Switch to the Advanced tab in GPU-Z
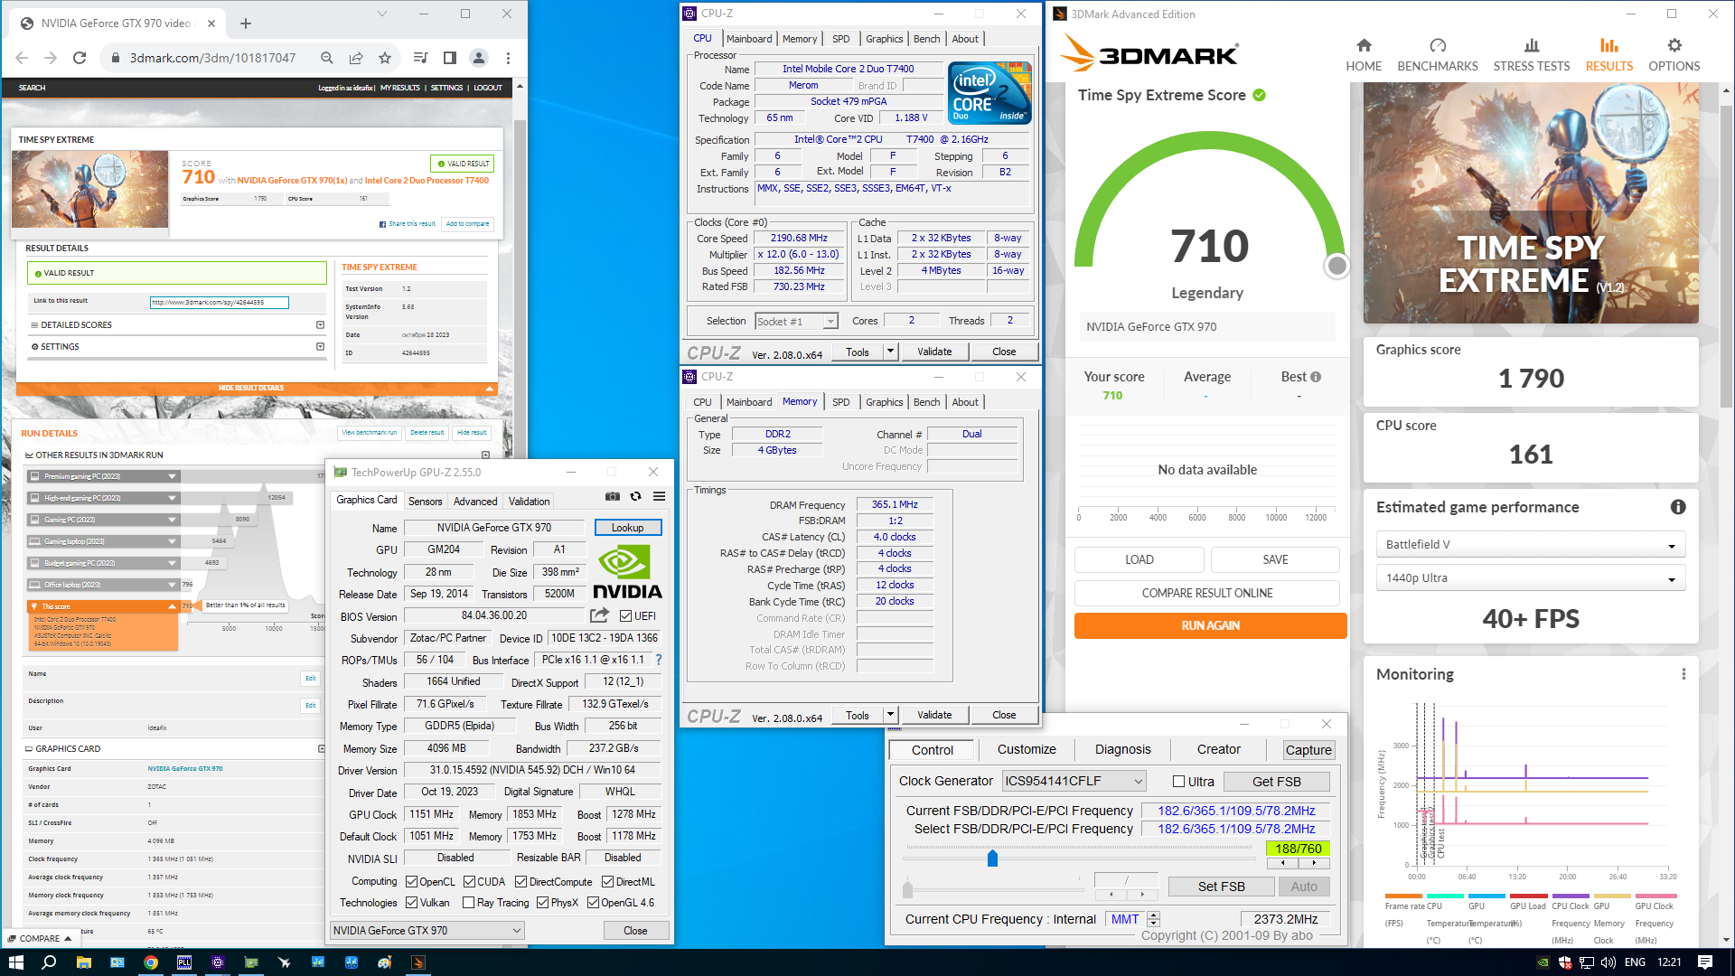This screenshot has width=1735, height=976. [x=475, y=502]
